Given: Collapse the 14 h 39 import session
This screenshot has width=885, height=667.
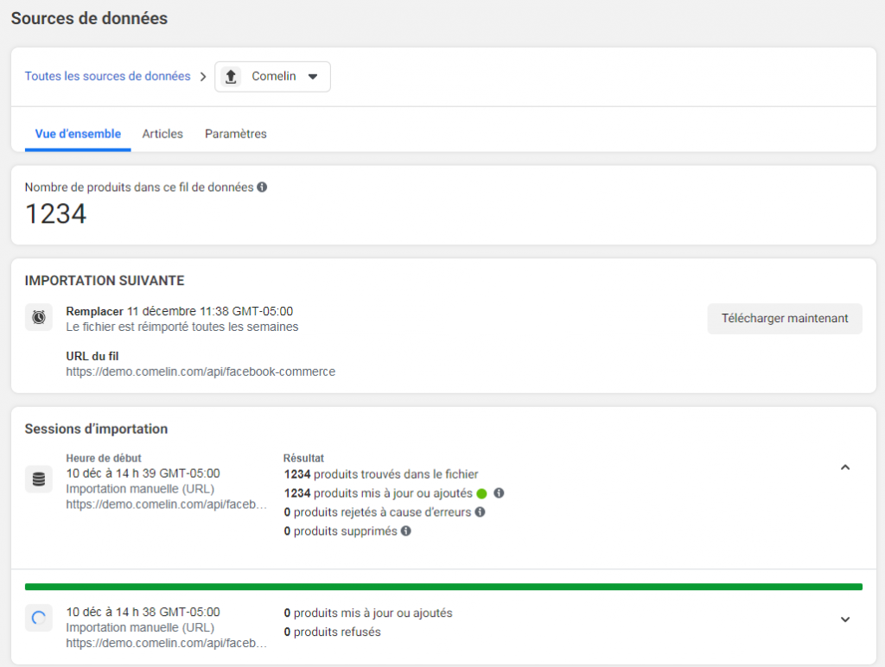Looking at the screenshot, I should click(x=845, y=467).
